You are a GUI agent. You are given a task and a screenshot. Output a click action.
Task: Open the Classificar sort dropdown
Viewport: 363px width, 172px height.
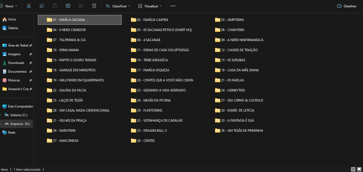click(x=118, y=6)
